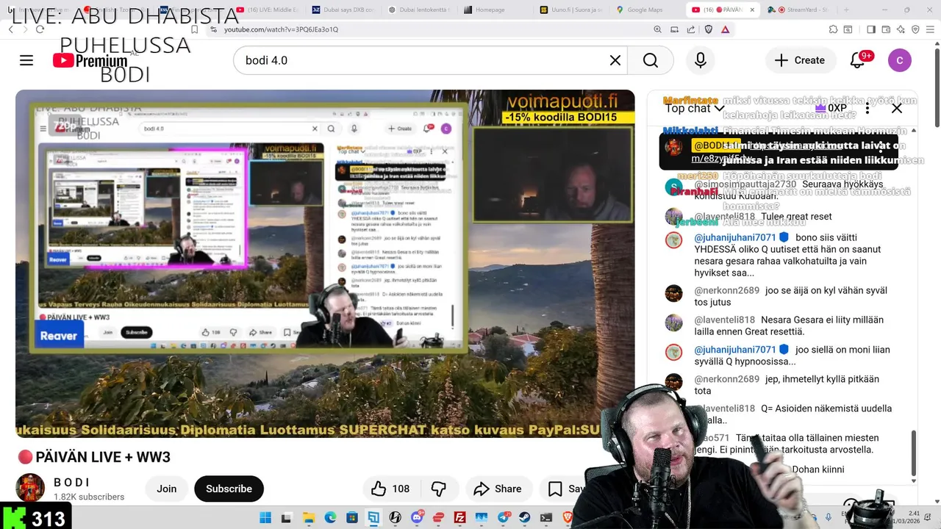Open the BODI channel name link

tap(72, 483)
